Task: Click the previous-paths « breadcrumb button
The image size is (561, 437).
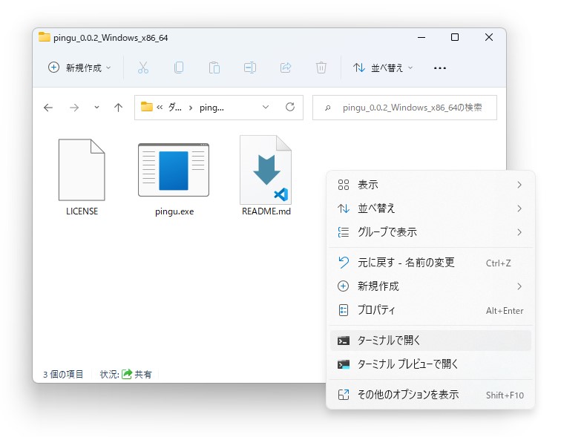Action: (x=160, y=107)
